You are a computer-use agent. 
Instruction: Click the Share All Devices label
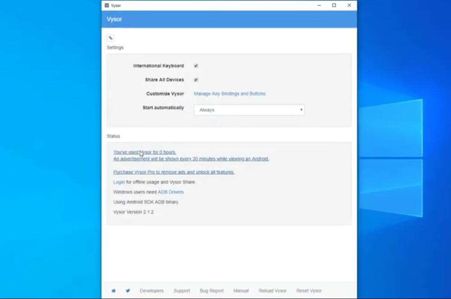(x=165, y=79)
